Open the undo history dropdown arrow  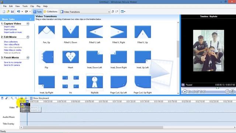[22, 11]
